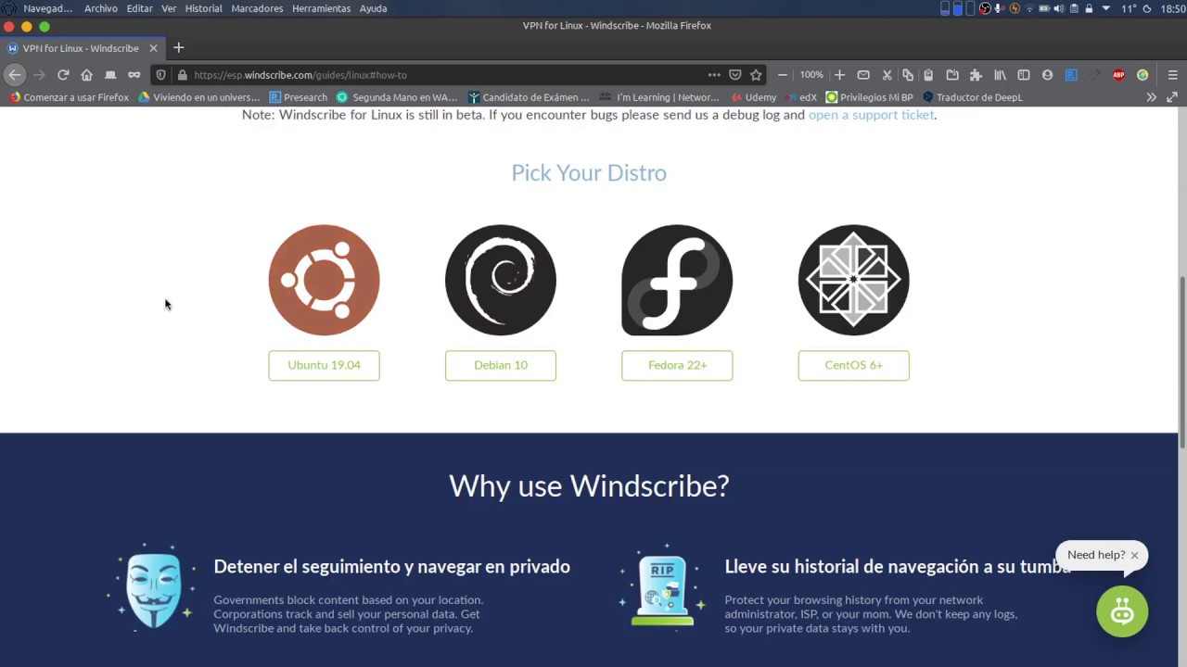This screenshot has height=667, width=1187.
Task: Bookmark this page with the star
Action: (756, 75)
